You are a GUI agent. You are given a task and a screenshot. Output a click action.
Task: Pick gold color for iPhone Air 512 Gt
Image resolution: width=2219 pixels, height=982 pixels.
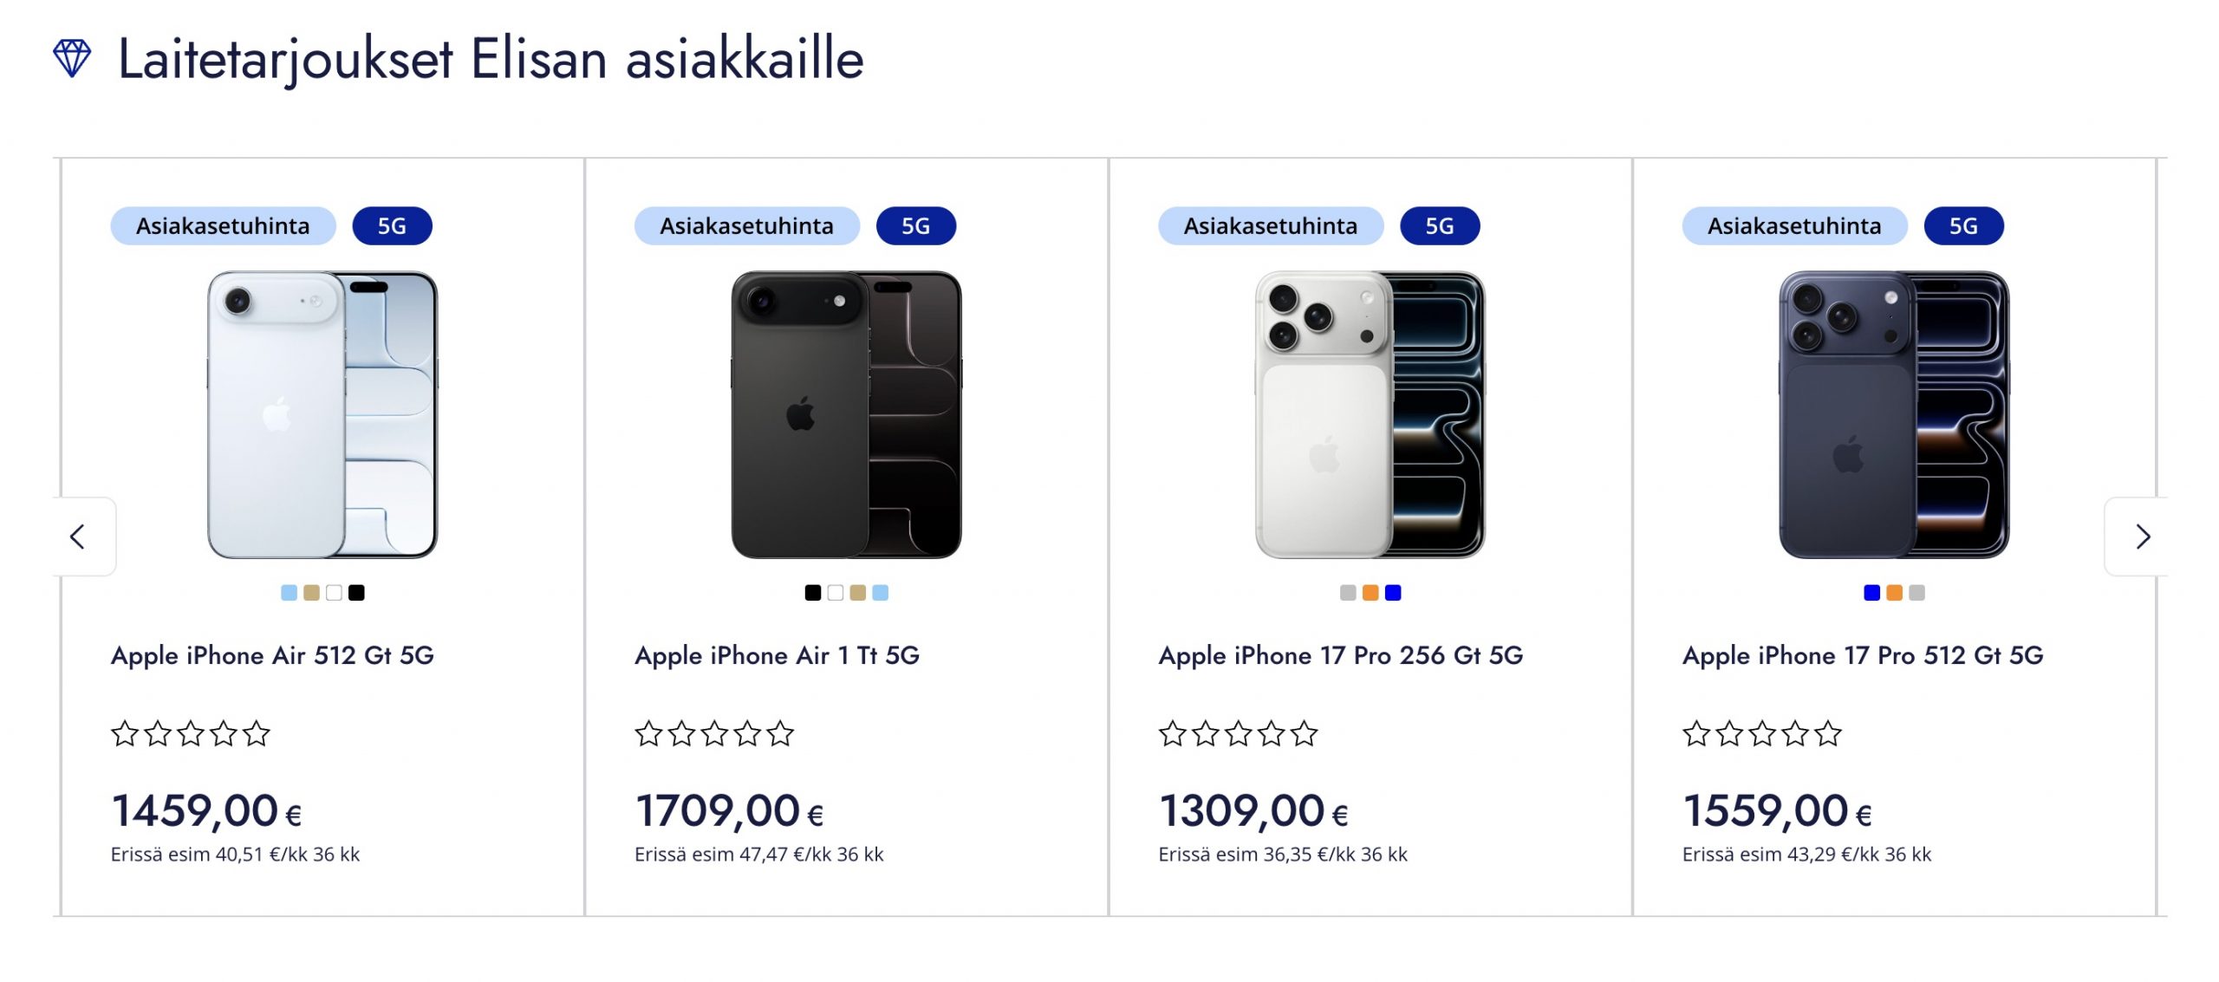point(311,593)
